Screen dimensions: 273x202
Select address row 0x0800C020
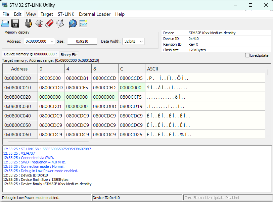[20, 97]
